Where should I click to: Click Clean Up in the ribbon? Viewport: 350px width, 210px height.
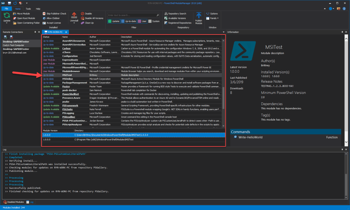[87, 23]
